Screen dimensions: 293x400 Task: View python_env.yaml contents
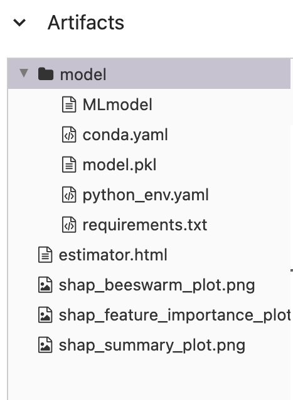146,195
